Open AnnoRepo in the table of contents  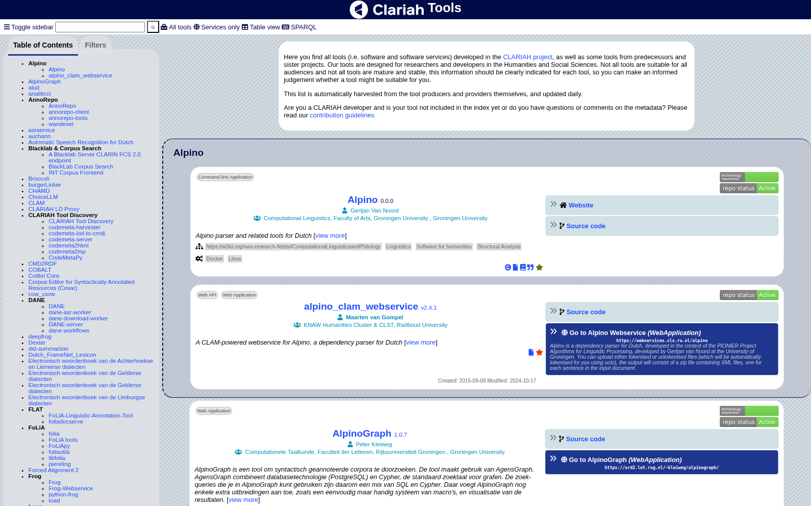click(x=62, y=106)
